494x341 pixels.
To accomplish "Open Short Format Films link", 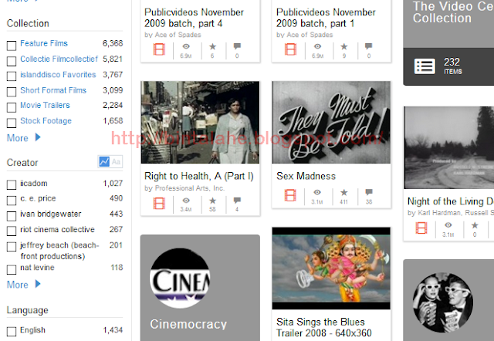I will [53, 90].
